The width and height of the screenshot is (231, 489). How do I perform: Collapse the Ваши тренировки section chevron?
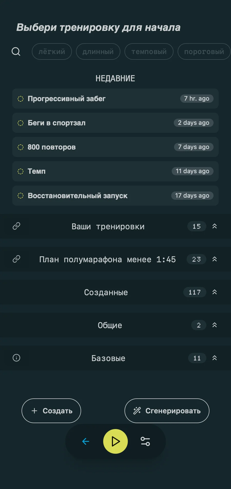coord(215,226)
